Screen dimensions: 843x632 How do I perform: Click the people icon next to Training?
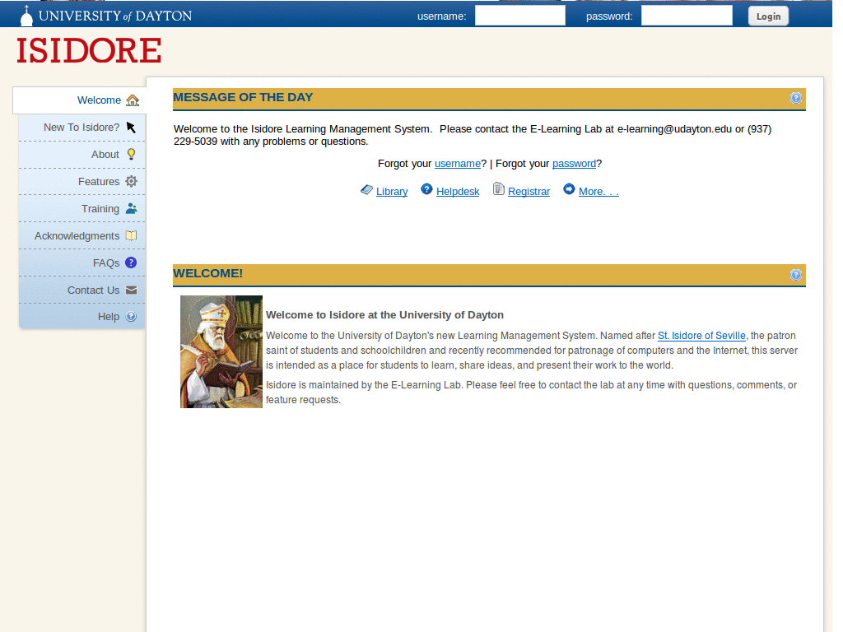tap(131, 208)
